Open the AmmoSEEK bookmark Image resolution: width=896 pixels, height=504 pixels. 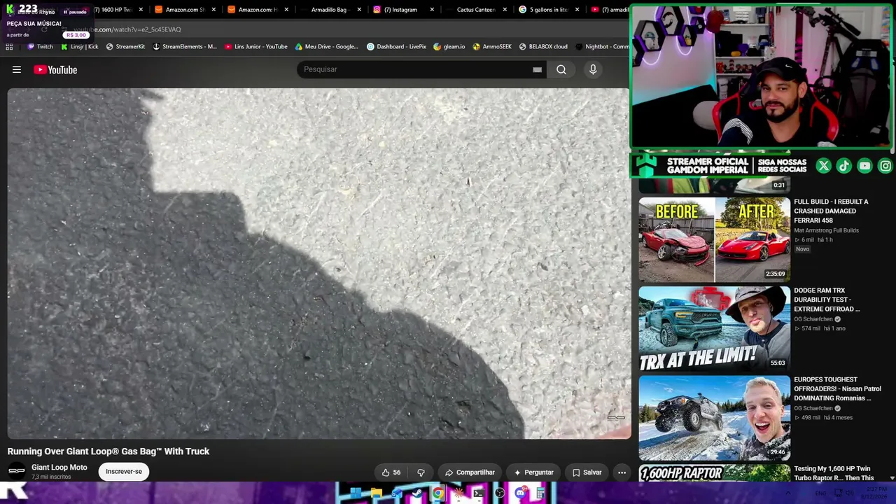click(492, 47)
